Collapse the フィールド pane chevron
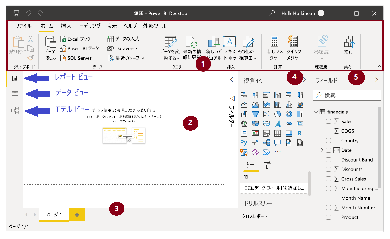The image size is (390, 239). pos(377,80)
